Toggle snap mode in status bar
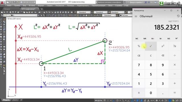This screenshot has width=182, height=102. [108, 100]
